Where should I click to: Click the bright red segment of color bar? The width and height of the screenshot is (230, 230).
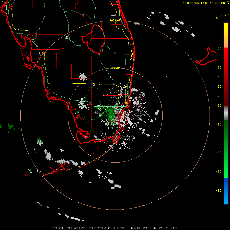pos(226,54)
